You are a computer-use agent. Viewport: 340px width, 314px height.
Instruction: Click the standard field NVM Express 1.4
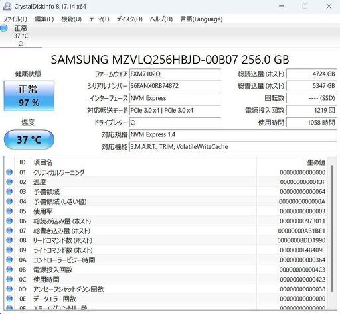(233, 134)
